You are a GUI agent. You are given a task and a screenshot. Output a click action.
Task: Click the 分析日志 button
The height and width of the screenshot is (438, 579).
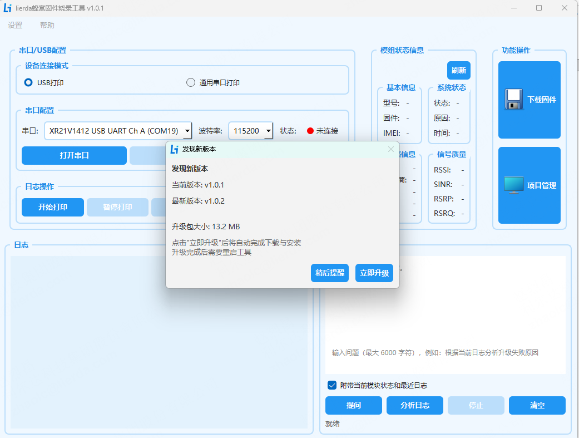point(415,406)
